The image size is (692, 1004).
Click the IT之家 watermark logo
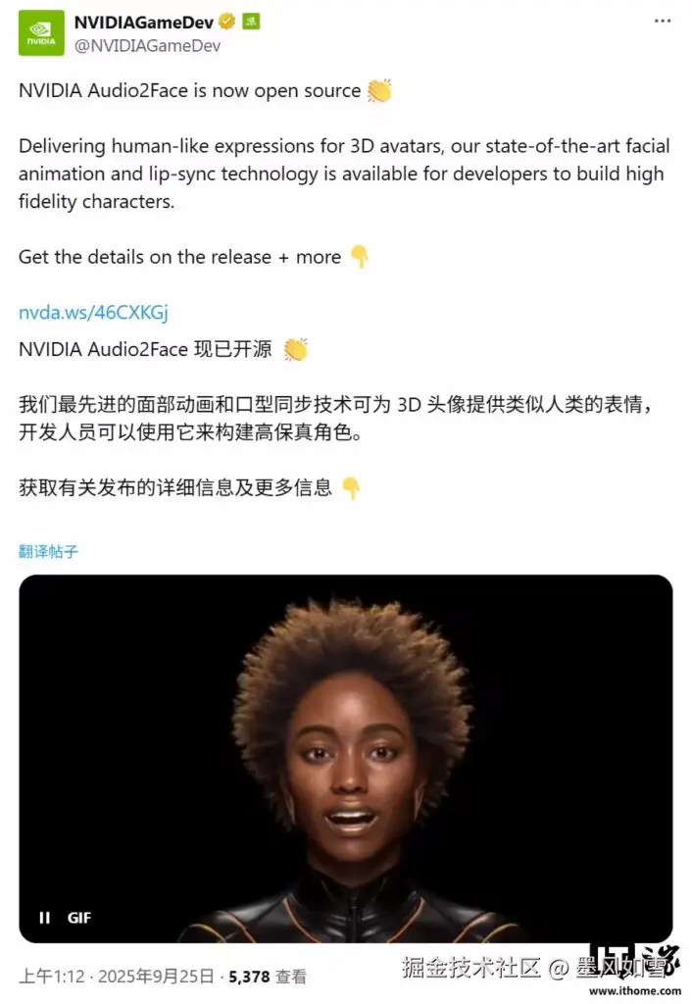pos(634,961)
